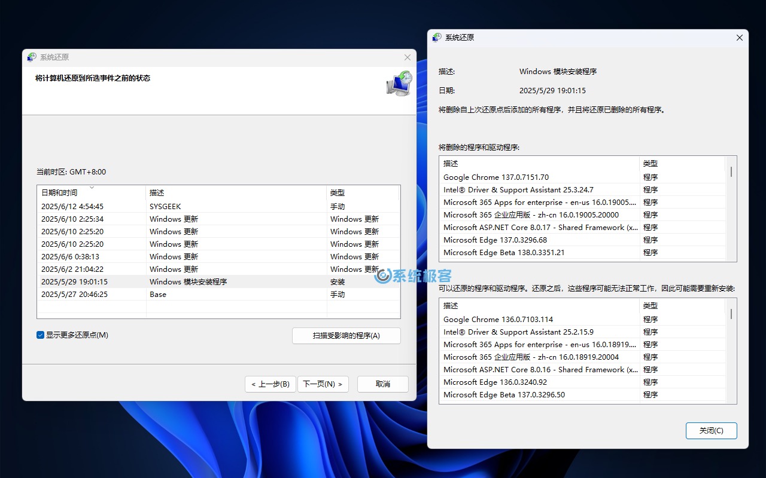The height and width of the screenshot is (478, 766).
Task: Click 类型 header in programs-to-delete list
Action: (682, 164)
